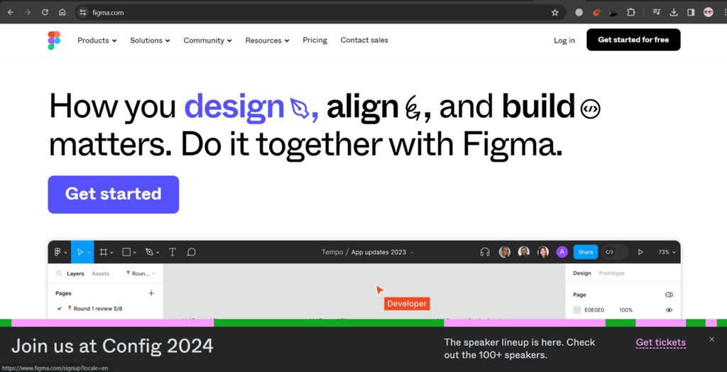Click the blue Share button in the mockup
The image size is (727, 372).
pos(586,252)
